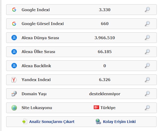160x131 pixels.
Task: Open the Yandex Indexi magnifier icon
Action: [x=147, y=80]
